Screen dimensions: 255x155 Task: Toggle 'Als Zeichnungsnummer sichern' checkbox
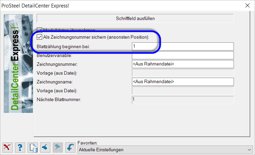[39, 37]
